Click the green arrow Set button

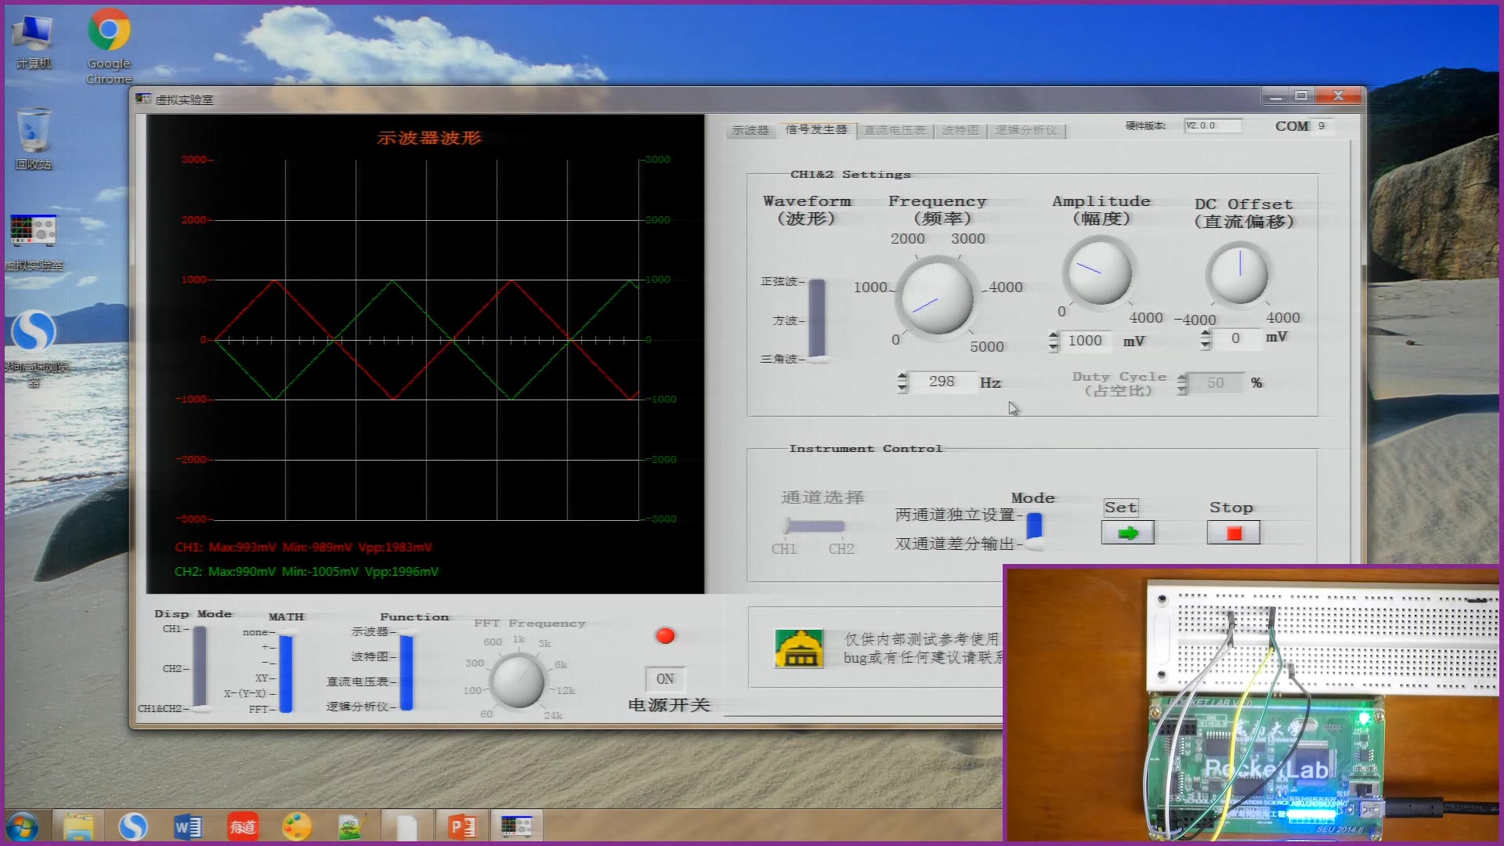(x=1127, y=533)
